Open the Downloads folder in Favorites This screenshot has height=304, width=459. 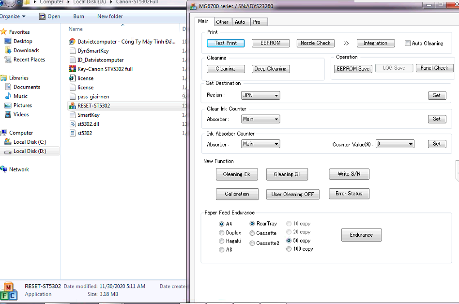tap(26, 50)
